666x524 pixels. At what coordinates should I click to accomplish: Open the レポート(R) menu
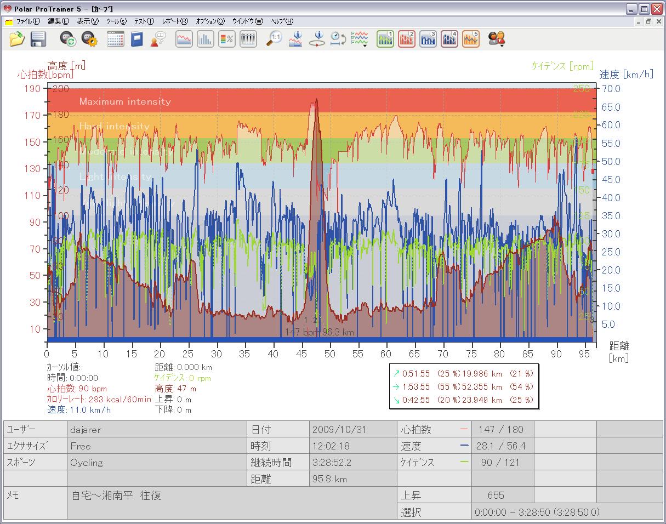175,21
